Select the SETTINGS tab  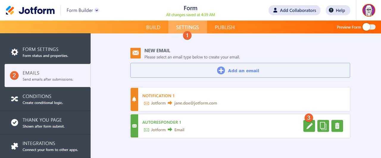[x=187, y=27]
